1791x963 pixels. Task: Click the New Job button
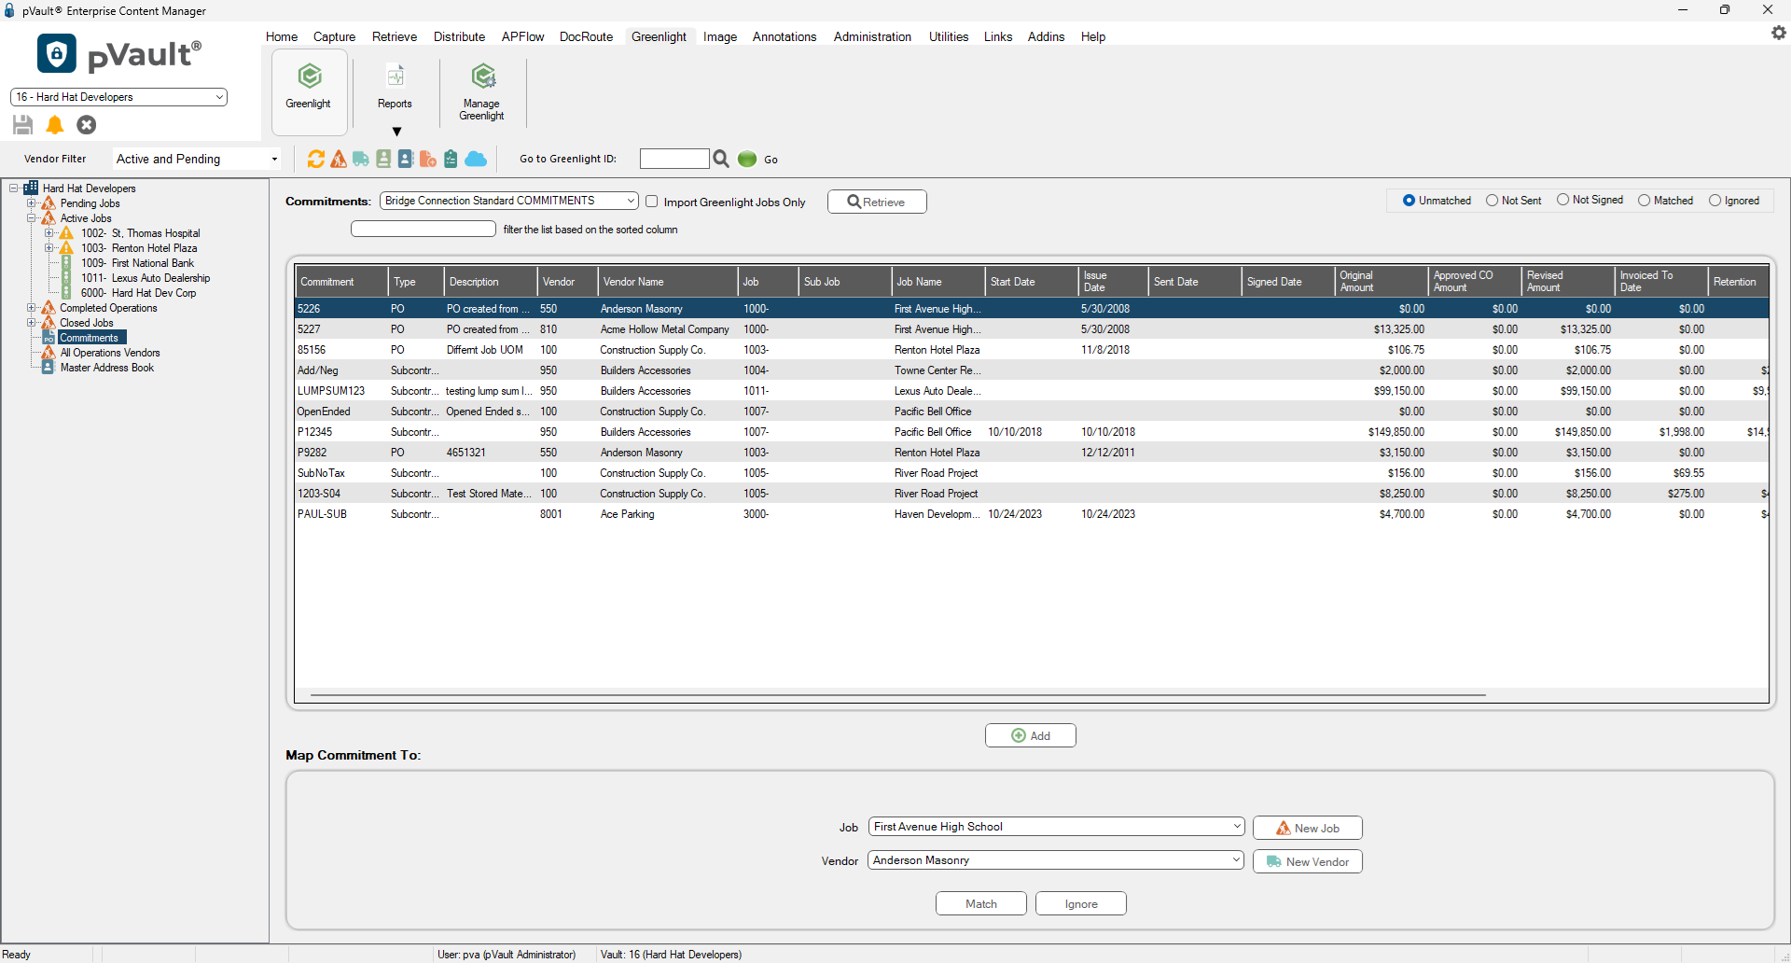point(1307,828)
